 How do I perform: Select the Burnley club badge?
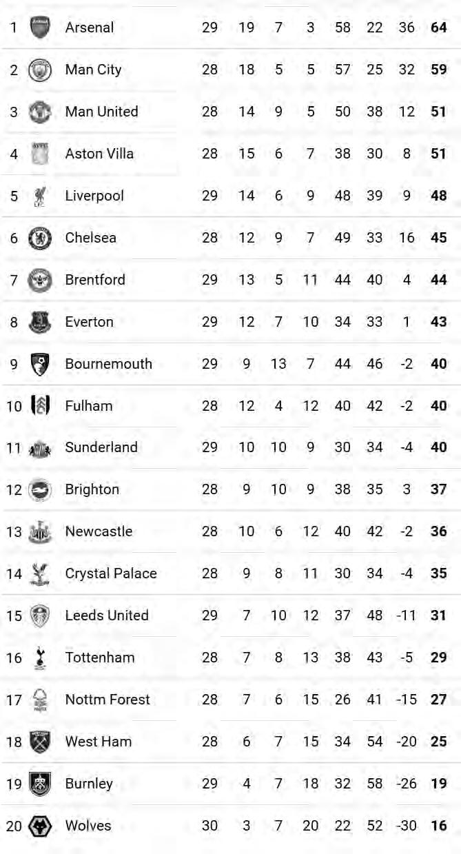[40, 784]
